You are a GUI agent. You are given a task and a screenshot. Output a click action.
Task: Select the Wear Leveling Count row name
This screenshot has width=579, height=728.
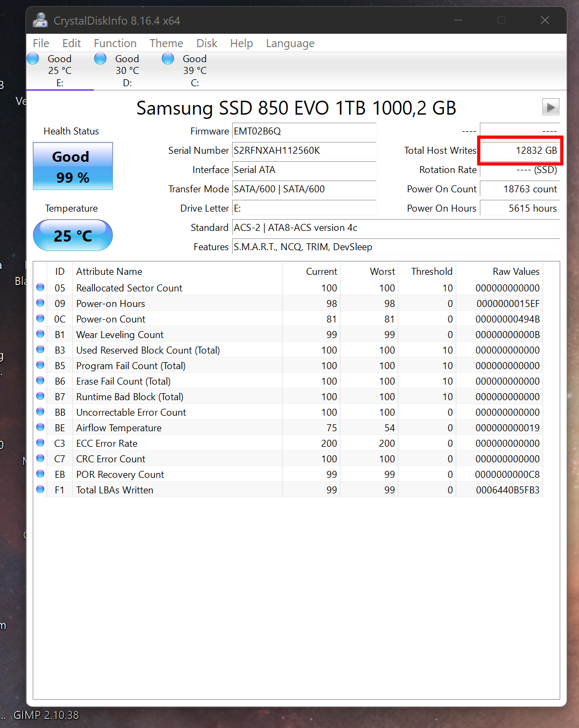(120, 335)
